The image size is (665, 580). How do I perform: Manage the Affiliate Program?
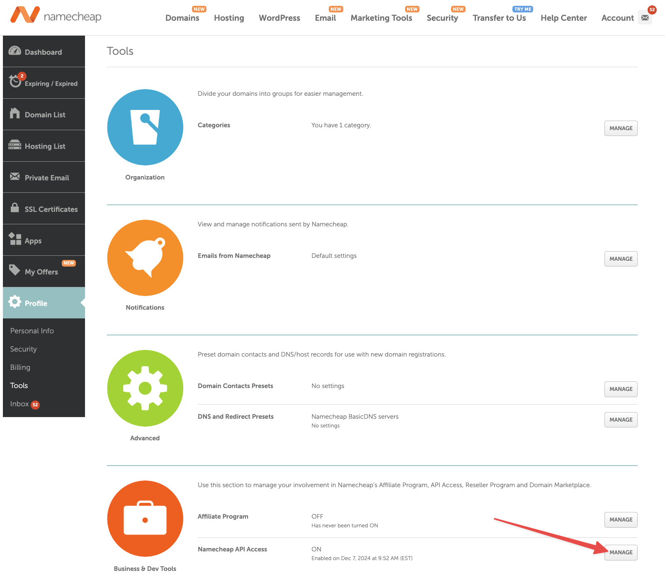[x=620, y=519]
